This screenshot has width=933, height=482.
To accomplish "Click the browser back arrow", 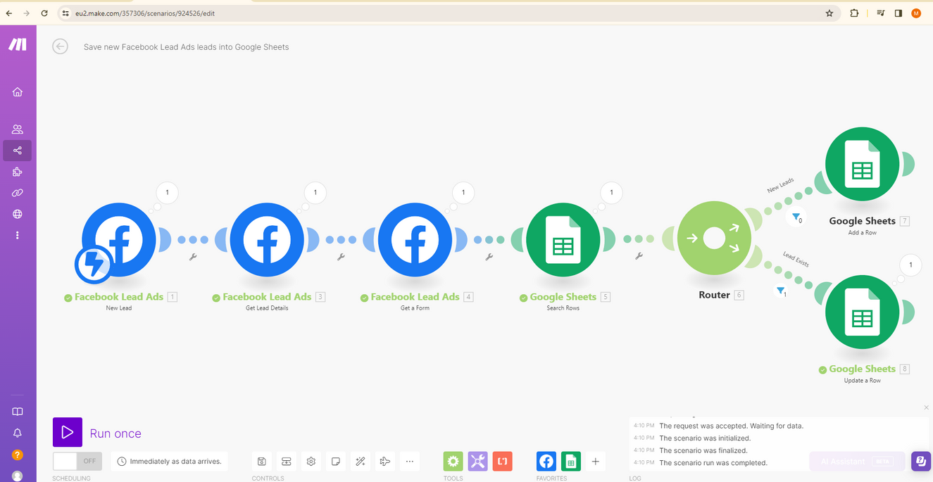I will (8, 13).
